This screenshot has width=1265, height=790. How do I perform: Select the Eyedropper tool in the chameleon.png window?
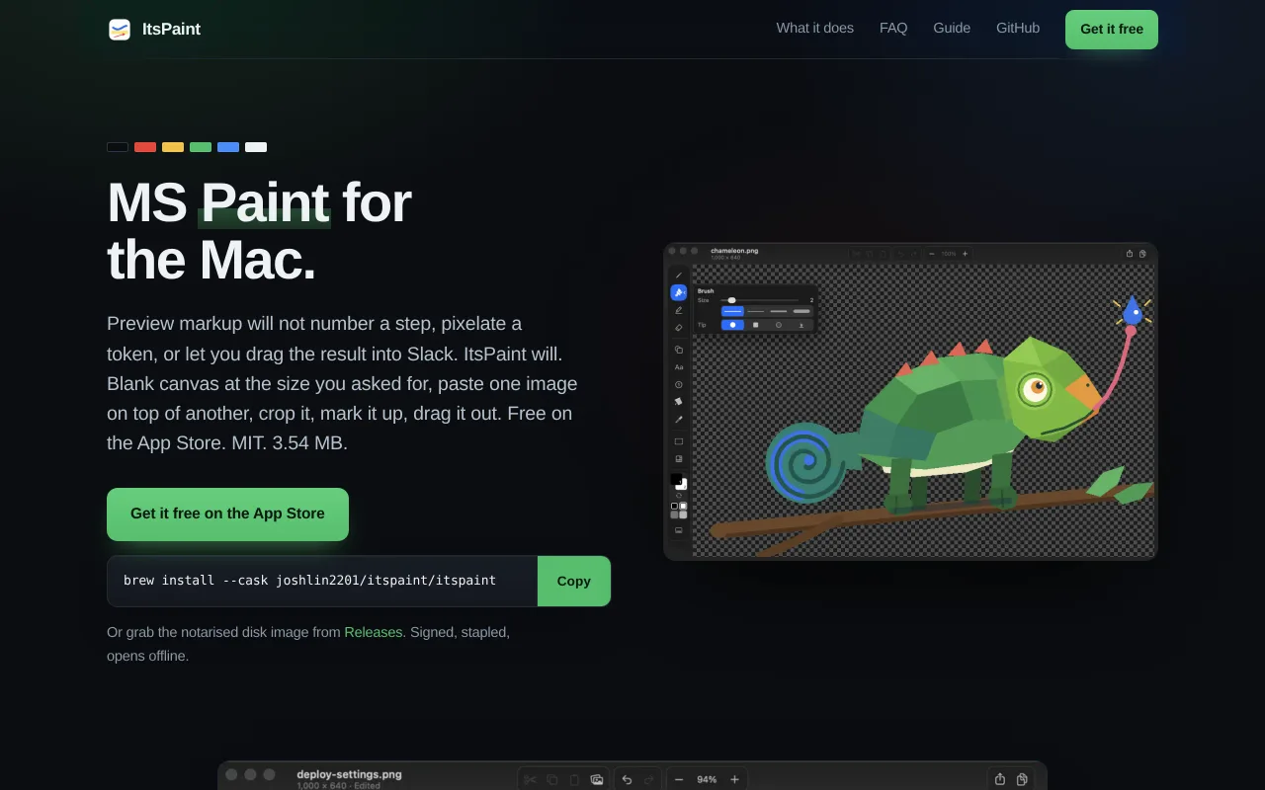tap(679, 419)
